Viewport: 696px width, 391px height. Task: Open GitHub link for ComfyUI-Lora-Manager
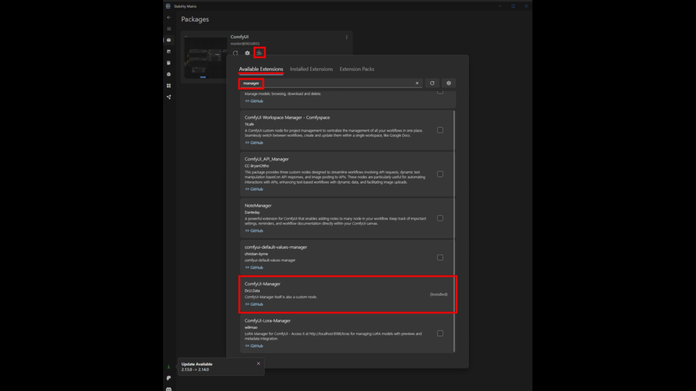(x=254, y=346)
